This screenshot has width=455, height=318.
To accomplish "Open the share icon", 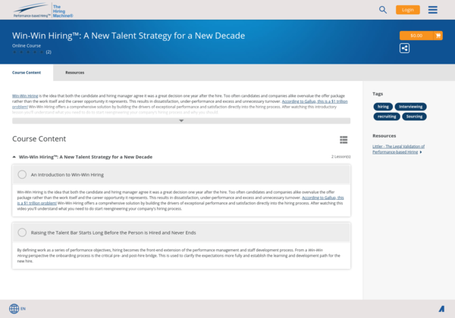I will 404,48.
